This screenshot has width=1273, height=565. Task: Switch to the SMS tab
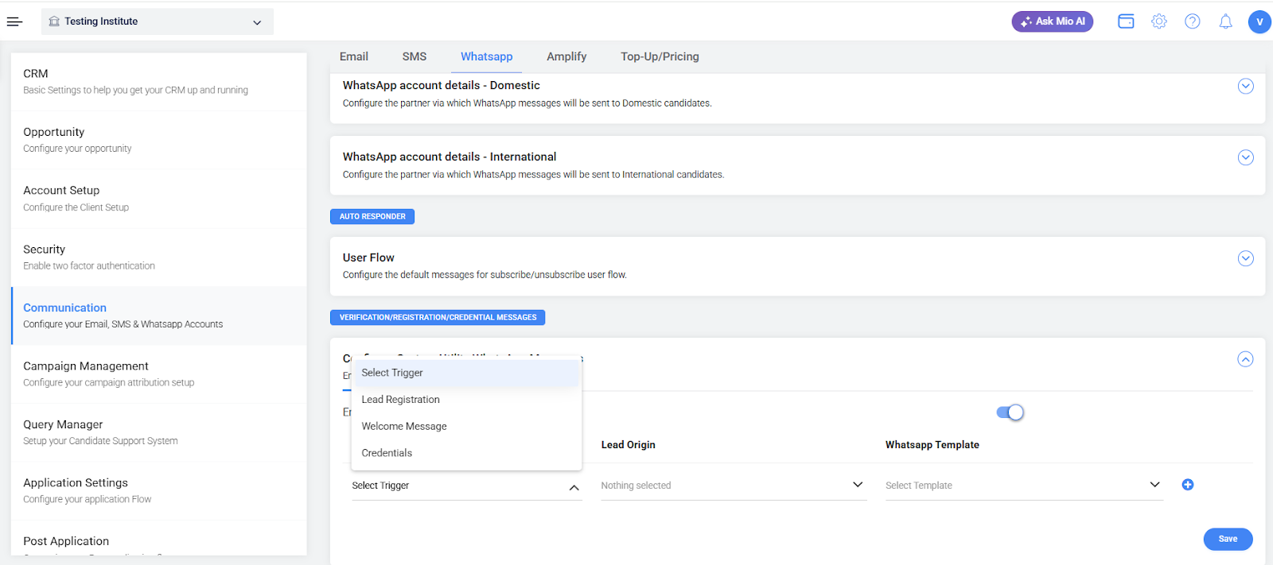click(414, 56)
